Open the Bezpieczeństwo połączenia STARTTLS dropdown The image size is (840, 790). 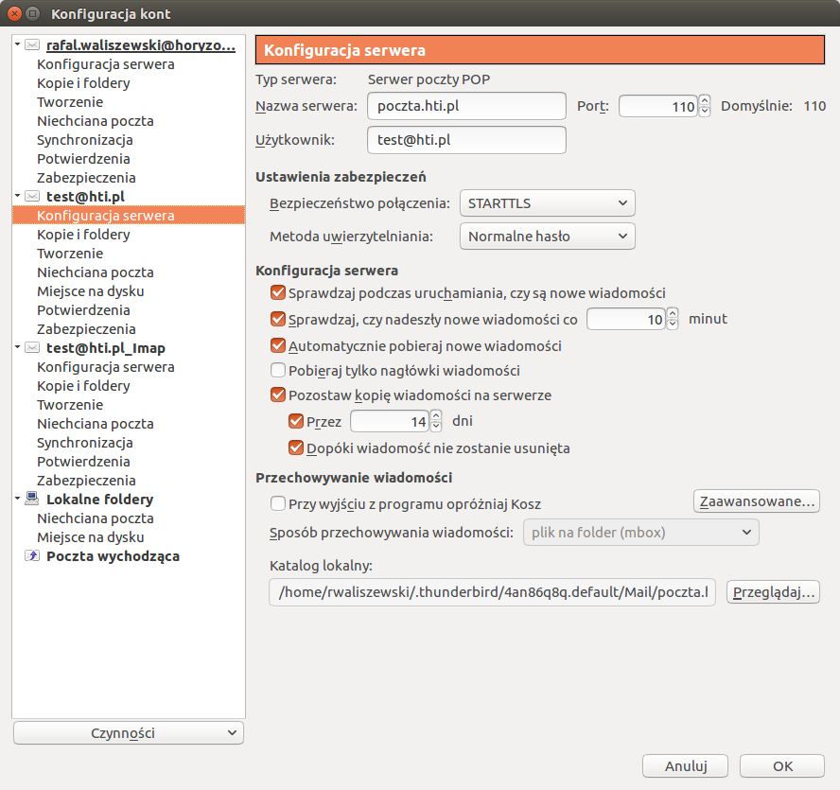(x=547, y=202)
